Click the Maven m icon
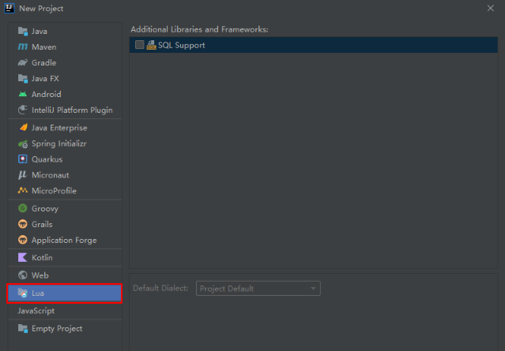Viewport: 505px width, 351px height. pos(23,47)
